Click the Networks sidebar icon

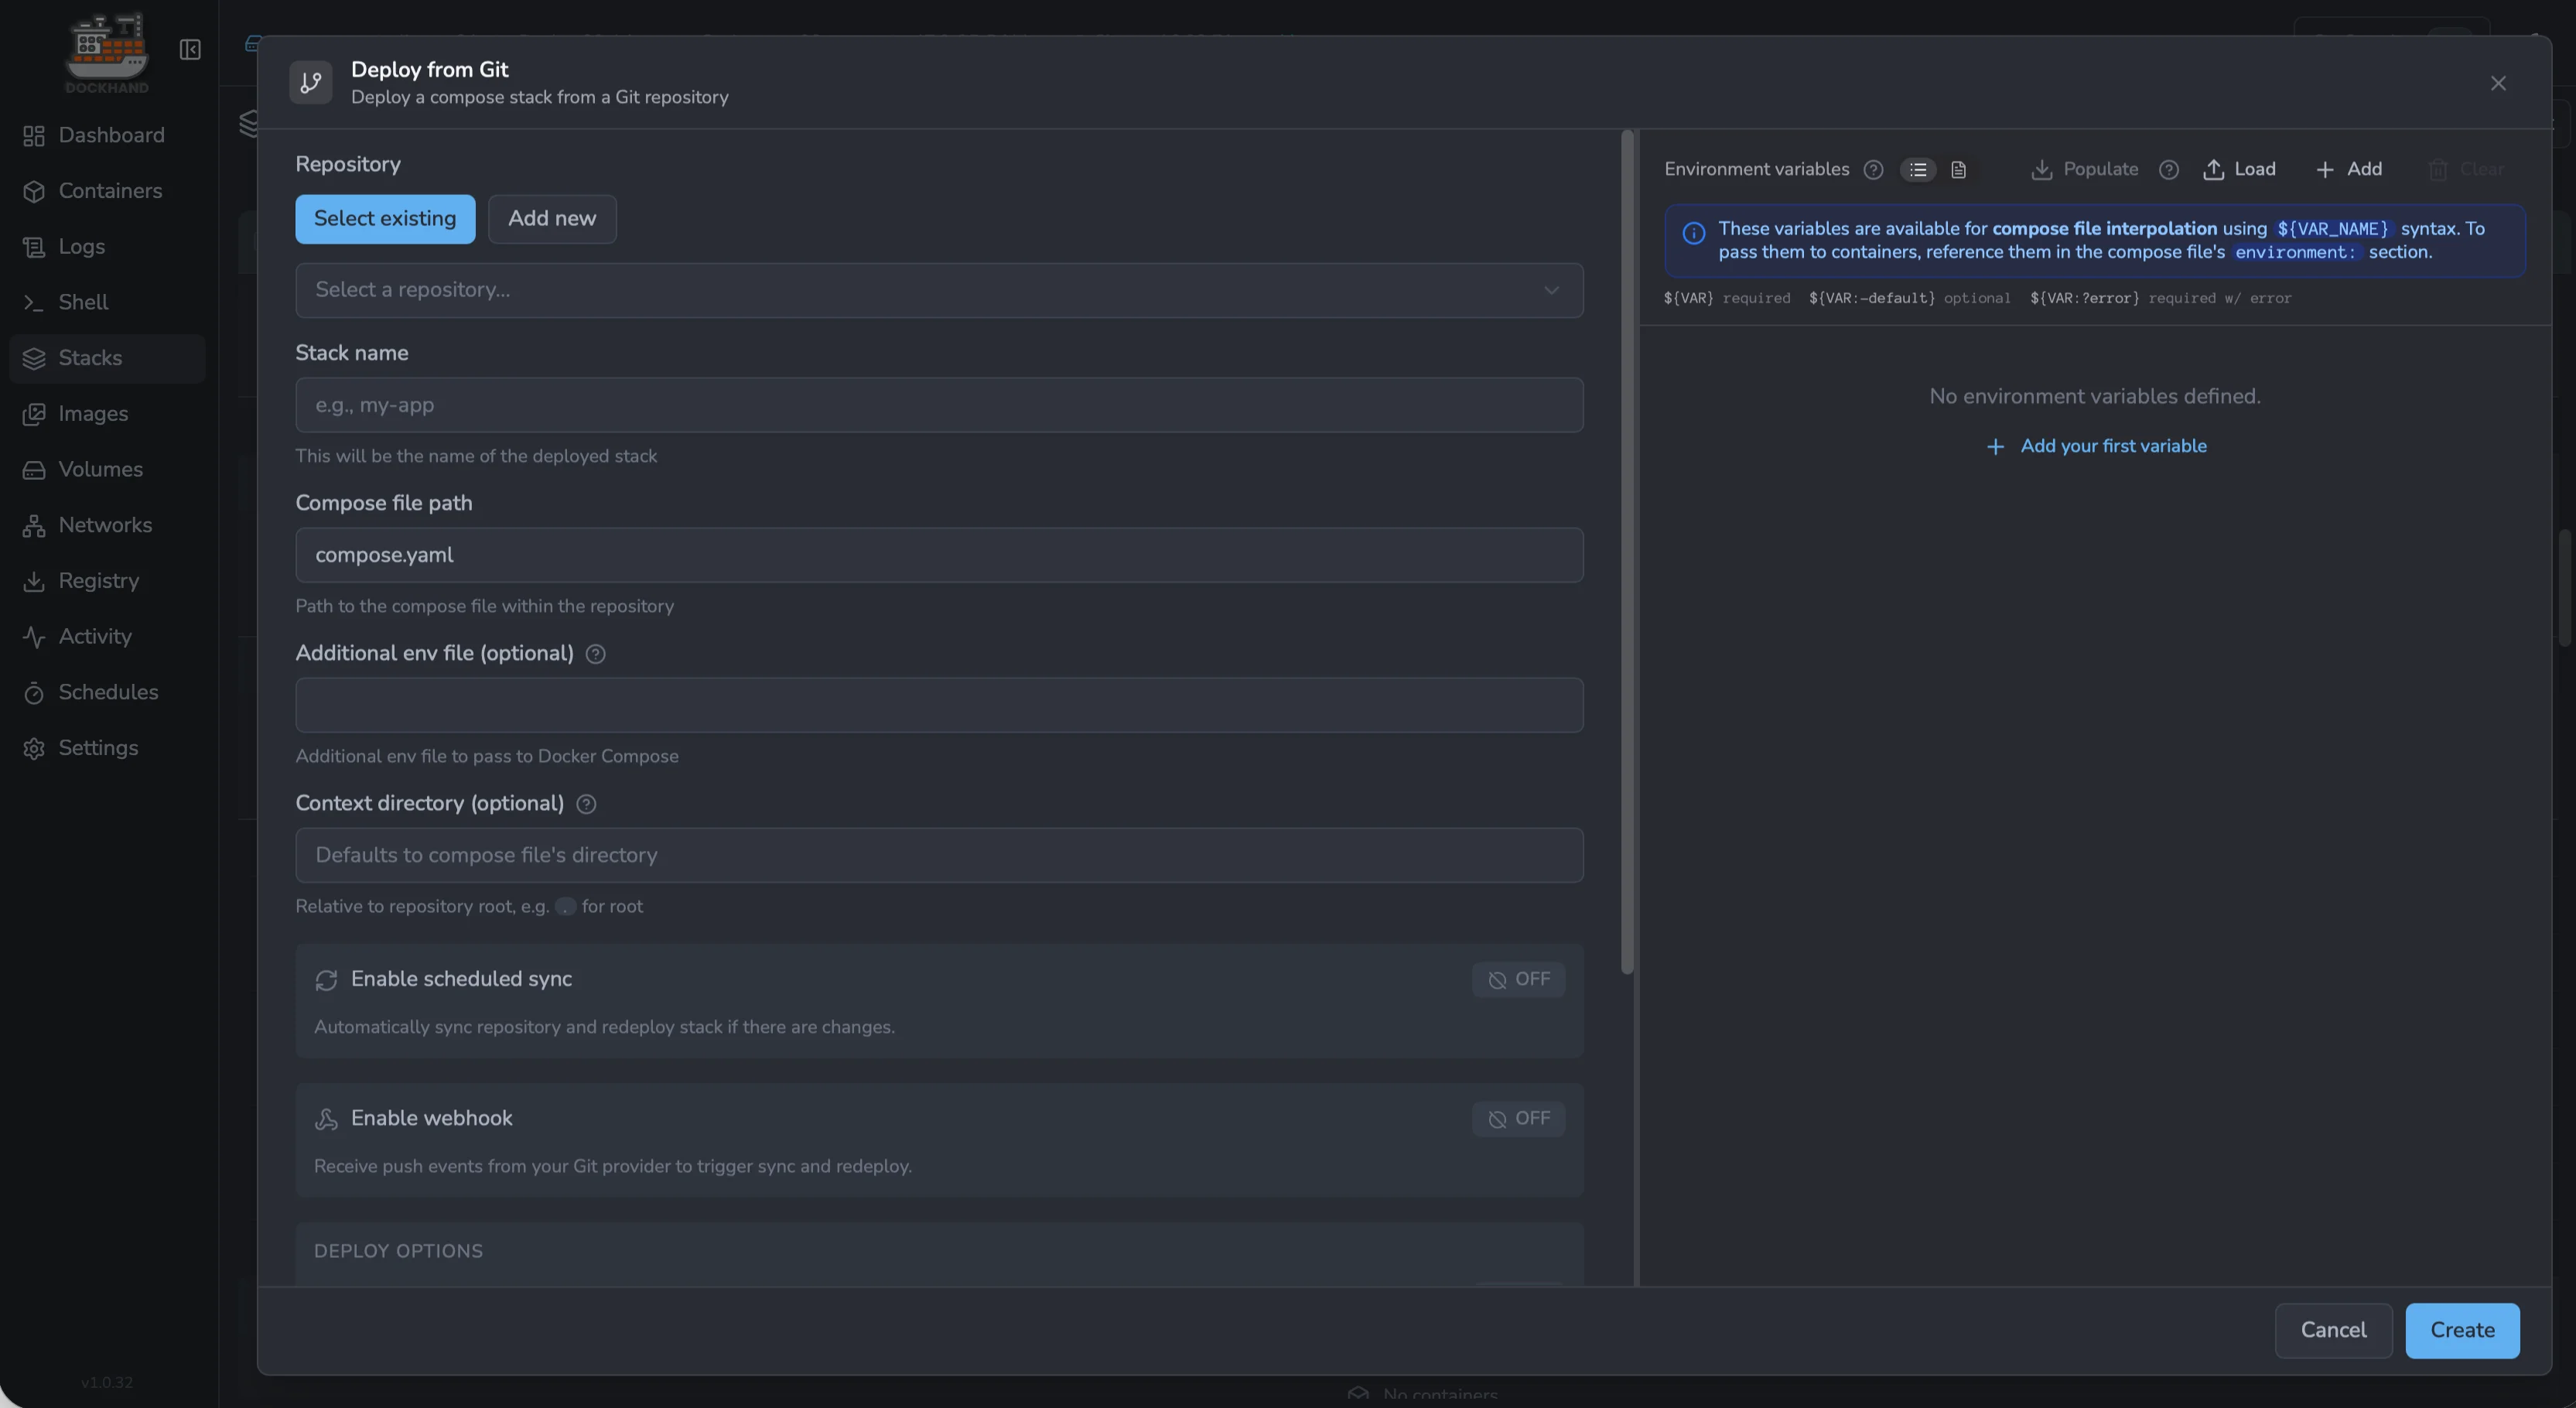pos(34,526)
